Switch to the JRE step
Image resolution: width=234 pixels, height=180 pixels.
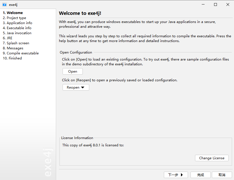tap(8, 38)
